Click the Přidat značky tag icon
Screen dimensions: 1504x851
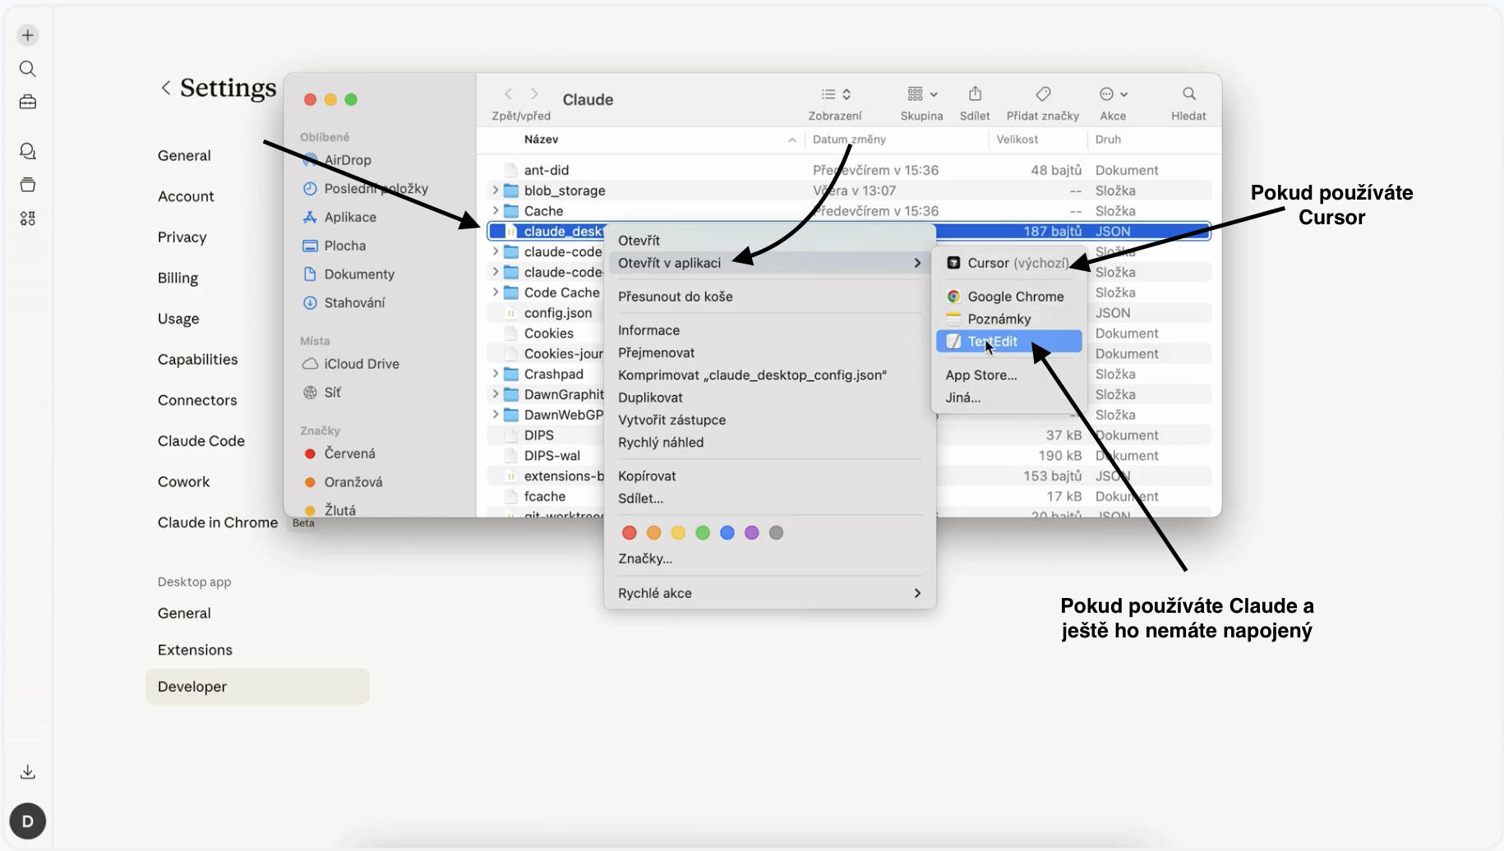1043,94
